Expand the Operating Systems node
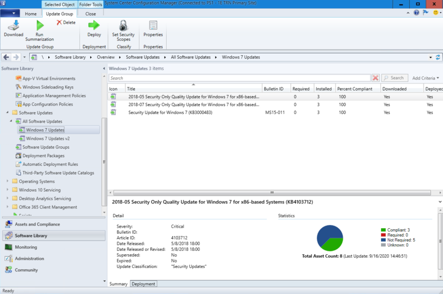This screenshot has width=443, height=294. coord(8,181)
